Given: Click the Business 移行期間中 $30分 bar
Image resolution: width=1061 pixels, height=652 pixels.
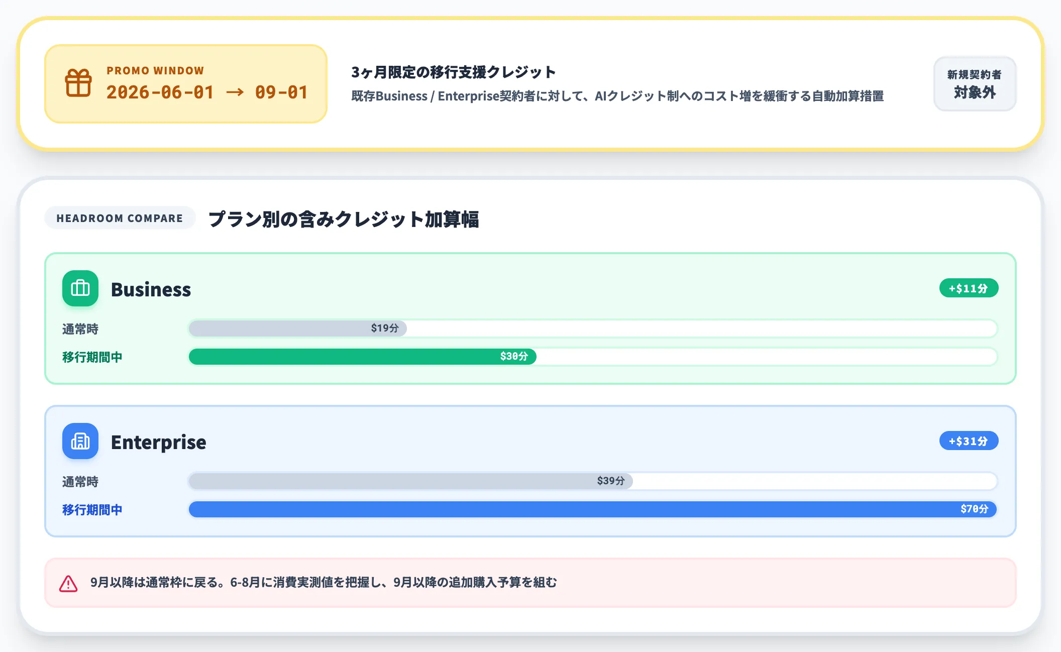Looking at the screenshot, I should click(x=363, y=357).
